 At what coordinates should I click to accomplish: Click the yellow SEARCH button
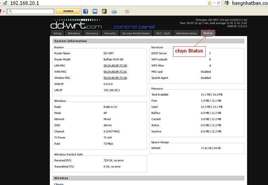[x=68, y=11]
